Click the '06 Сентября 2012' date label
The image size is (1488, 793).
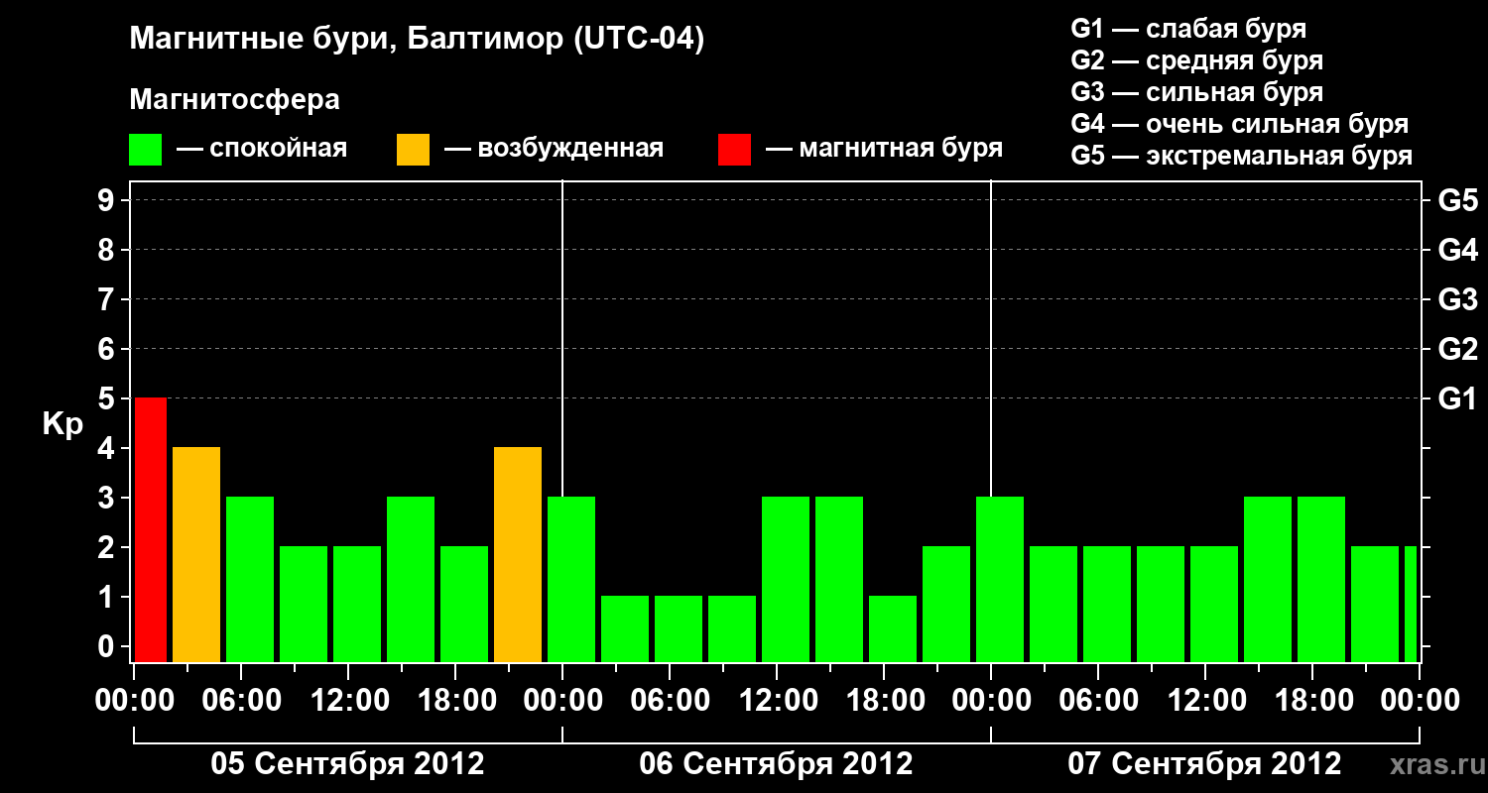pos(776,763)
